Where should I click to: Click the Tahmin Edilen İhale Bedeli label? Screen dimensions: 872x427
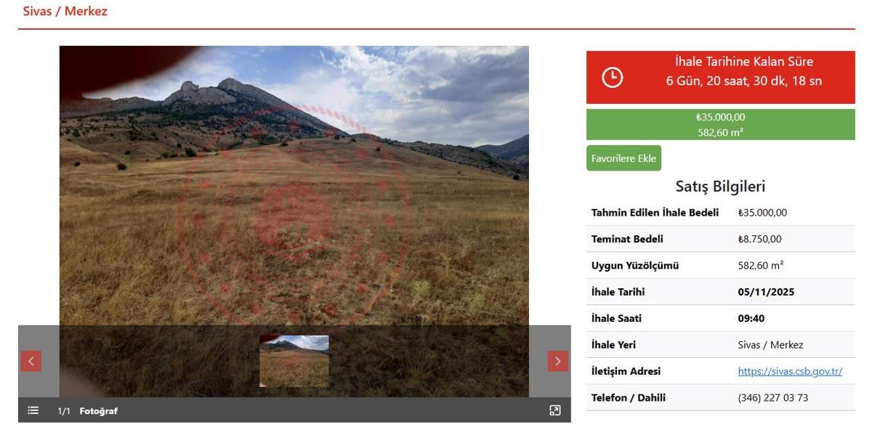655,213
